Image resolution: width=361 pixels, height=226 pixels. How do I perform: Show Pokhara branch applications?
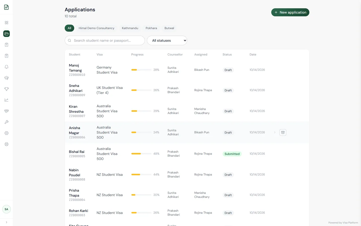[151, 28]
